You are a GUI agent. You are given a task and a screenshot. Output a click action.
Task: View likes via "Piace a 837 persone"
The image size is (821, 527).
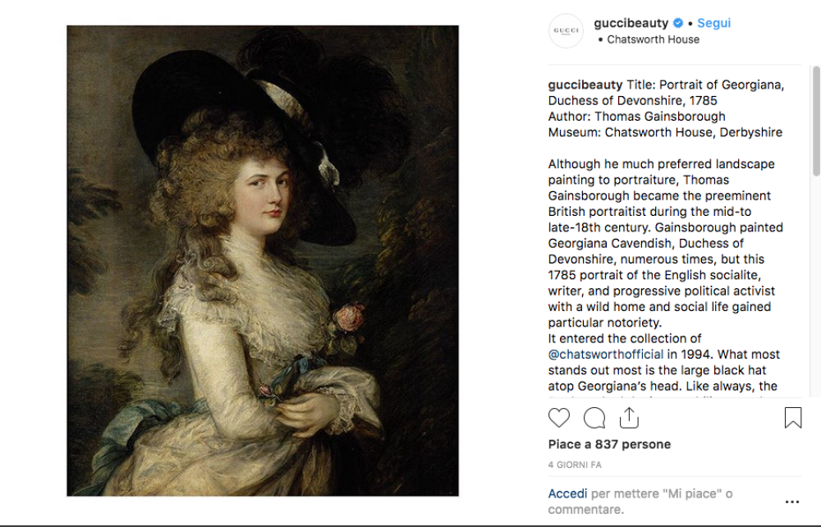point(609,444)
